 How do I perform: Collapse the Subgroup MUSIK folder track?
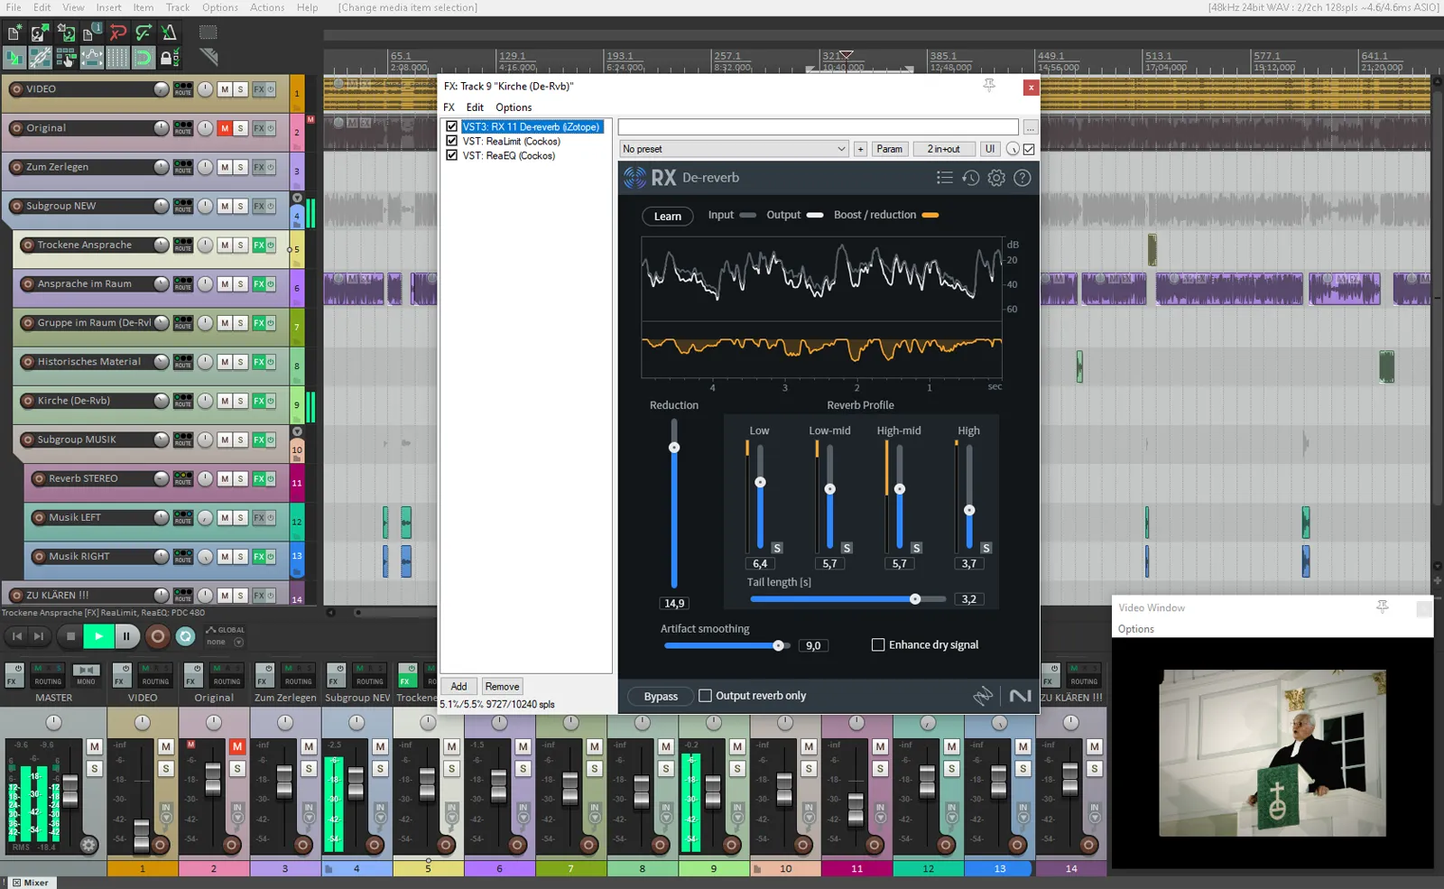[x=297, y=431]
